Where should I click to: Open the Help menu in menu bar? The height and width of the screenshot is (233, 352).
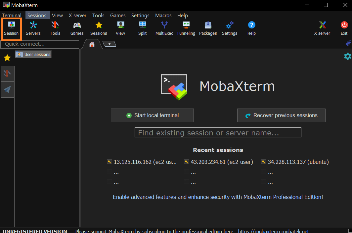(x=183, y=16)
